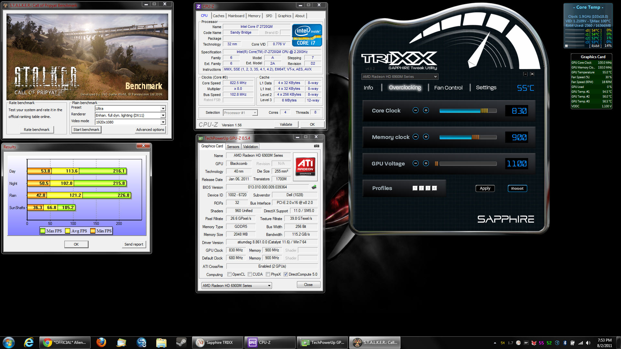The width and height of the screenshot is (621, 349).
Task: Open Firefox from the taskbar
Action: click(x=101, y=343)
